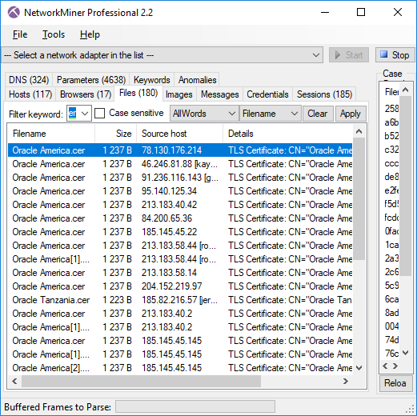
Task: Sort by the Size column header
Action: 116,134
